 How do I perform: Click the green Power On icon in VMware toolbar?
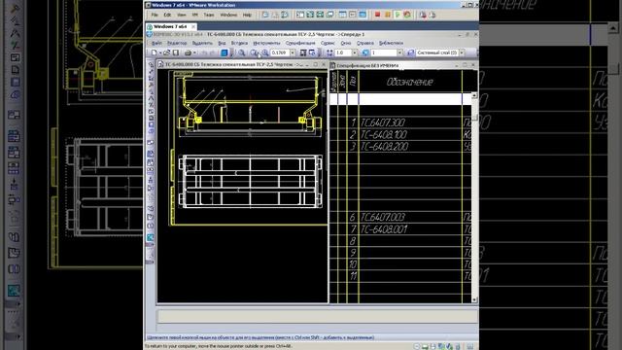397,15
